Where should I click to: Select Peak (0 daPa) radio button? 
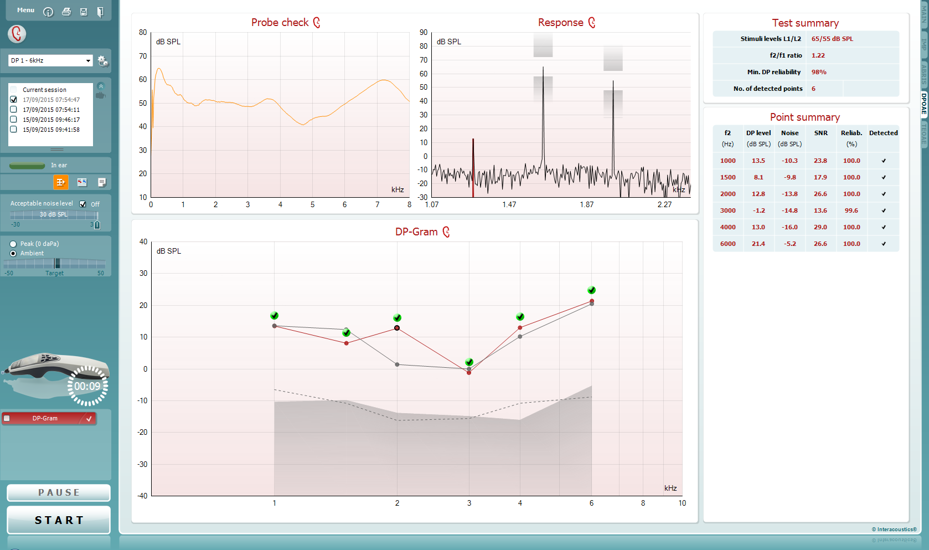pos(13,244)
